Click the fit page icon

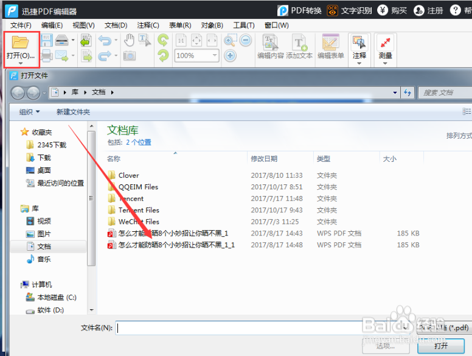pos(196,40)
